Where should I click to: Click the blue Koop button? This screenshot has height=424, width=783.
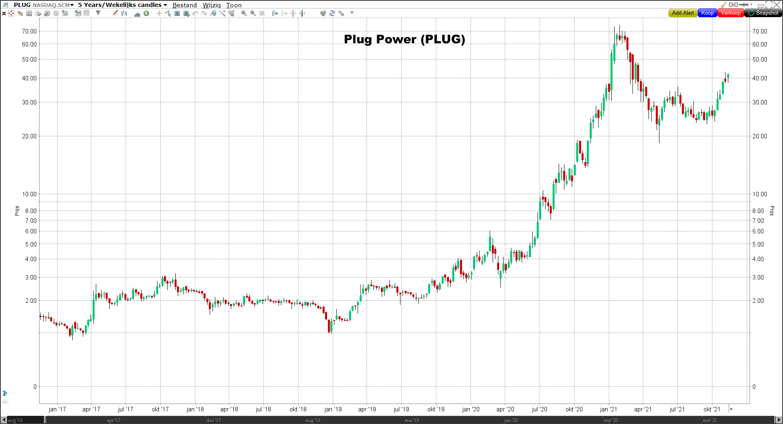(708, 13)
